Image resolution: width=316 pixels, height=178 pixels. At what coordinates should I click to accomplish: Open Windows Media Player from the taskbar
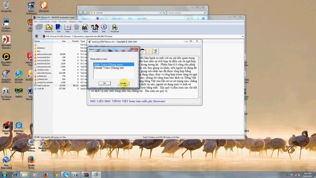[x=35, y=175]
